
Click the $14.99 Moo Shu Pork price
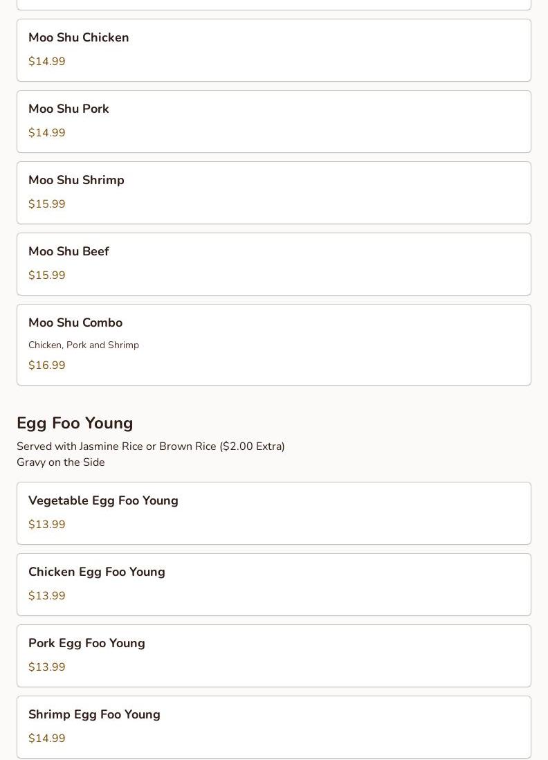tap(47, 133)
